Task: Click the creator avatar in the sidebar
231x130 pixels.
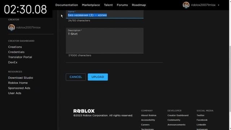Action: tap(12, 27)
